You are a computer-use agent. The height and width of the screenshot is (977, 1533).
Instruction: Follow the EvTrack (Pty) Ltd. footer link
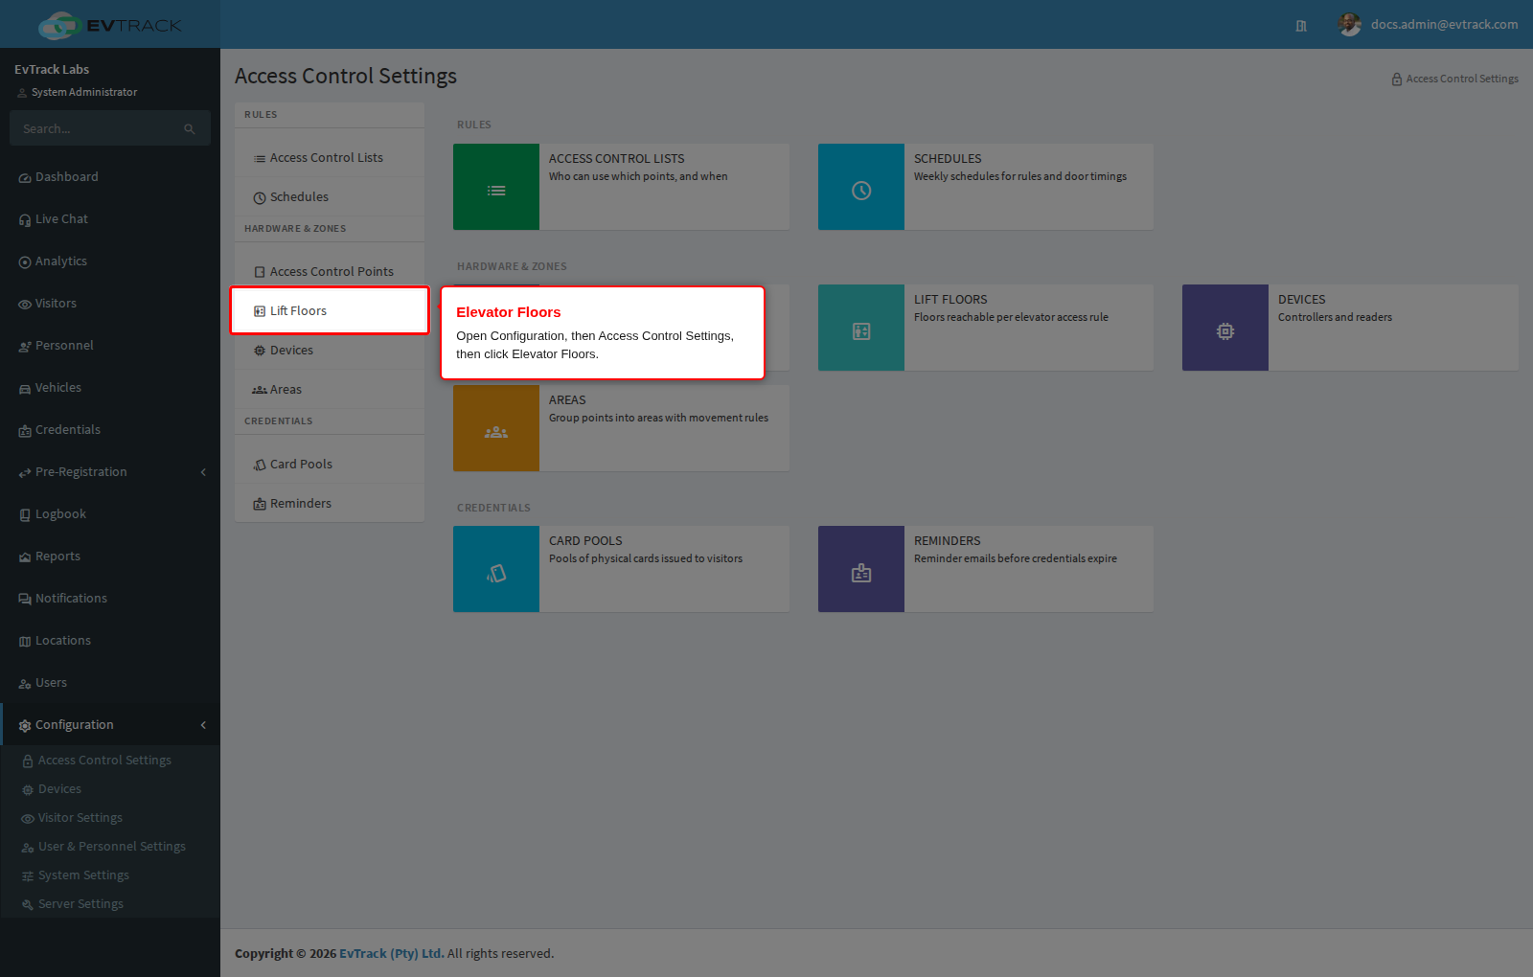(392, 954)
